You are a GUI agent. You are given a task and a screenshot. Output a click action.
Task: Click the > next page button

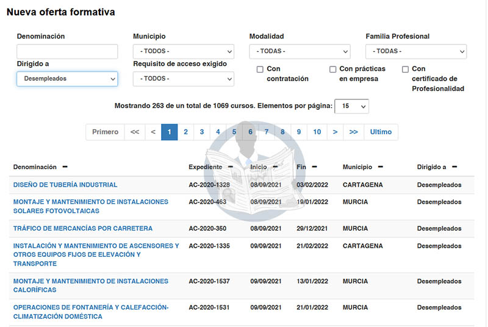point(335,132)
